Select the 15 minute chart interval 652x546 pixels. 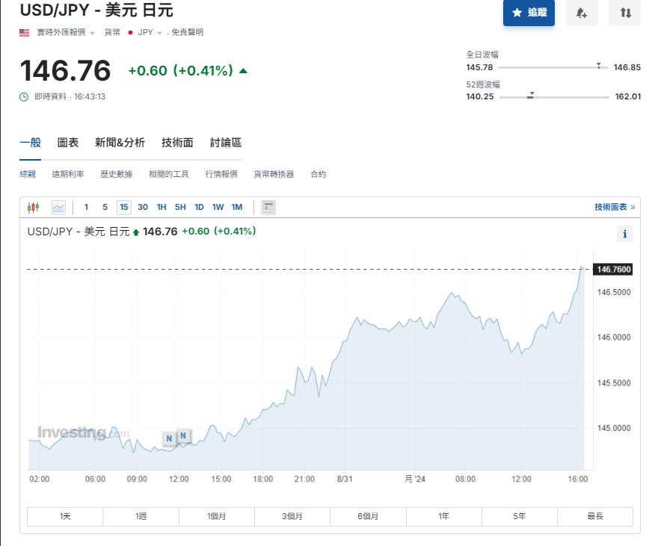[x=123, y=208]
